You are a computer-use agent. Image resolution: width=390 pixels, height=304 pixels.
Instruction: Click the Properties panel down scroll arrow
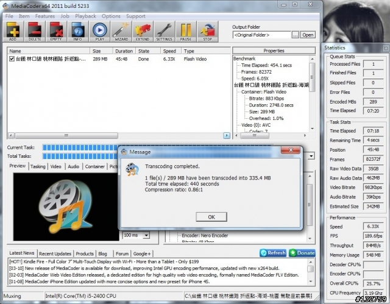[312, 129]
